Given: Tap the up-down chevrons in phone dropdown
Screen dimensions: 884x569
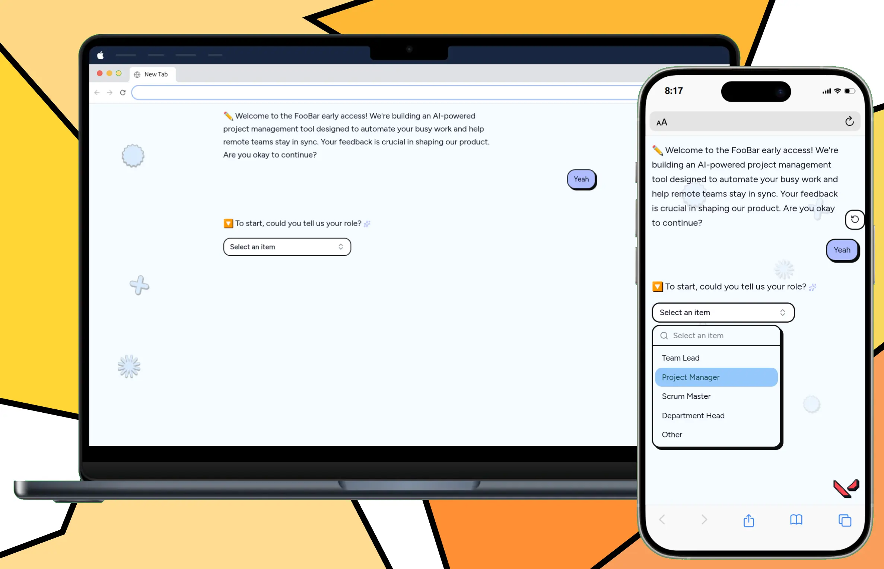Looking at the screenshot, I should (782, 313).
